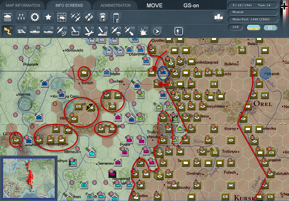289x201 pixels.
Task: Click the Kromy town label
Action: (230, 129)
